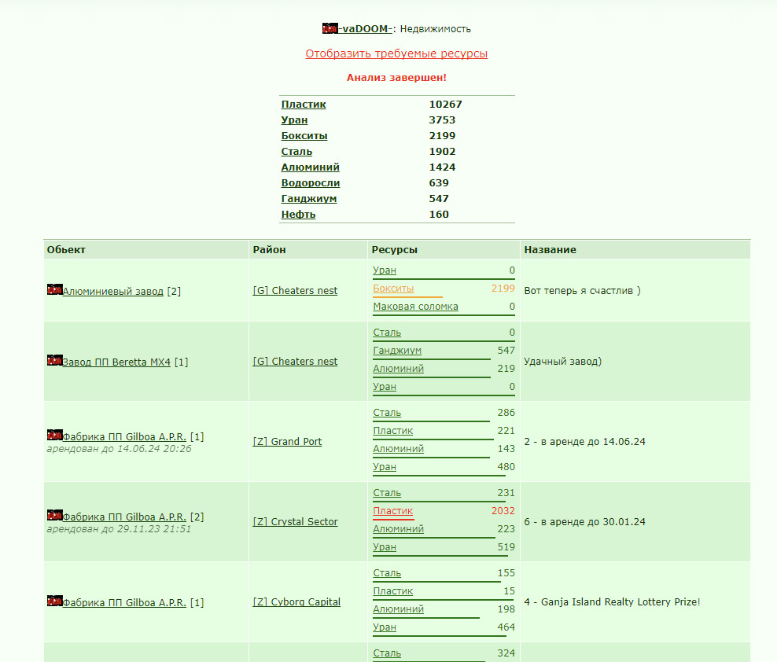
Task: Open Фабрика ПП Gilboa A.P.R. in Crystal Sector row
Action: point(124,517)
